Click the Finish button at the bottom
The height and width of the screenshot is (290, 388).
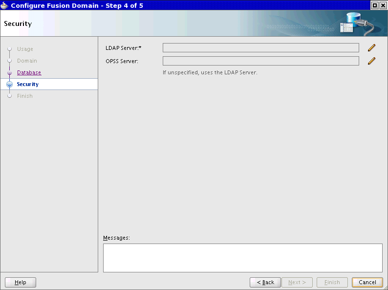click(x=332, y=282)
